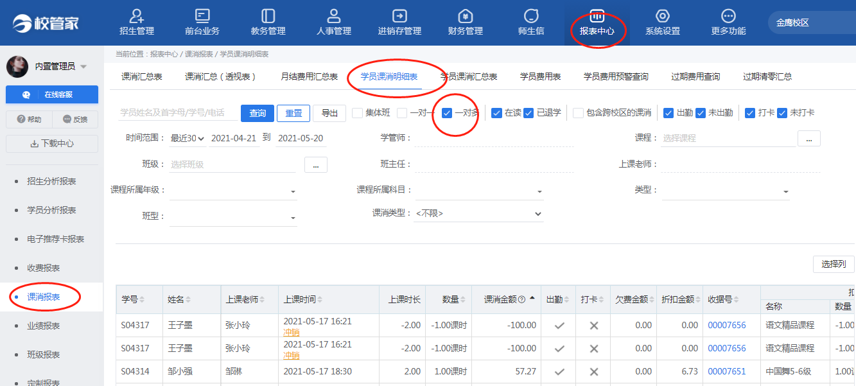
Task: Open the 进销存管理 module
Action: pyautogui.click(x=399, y=22)
